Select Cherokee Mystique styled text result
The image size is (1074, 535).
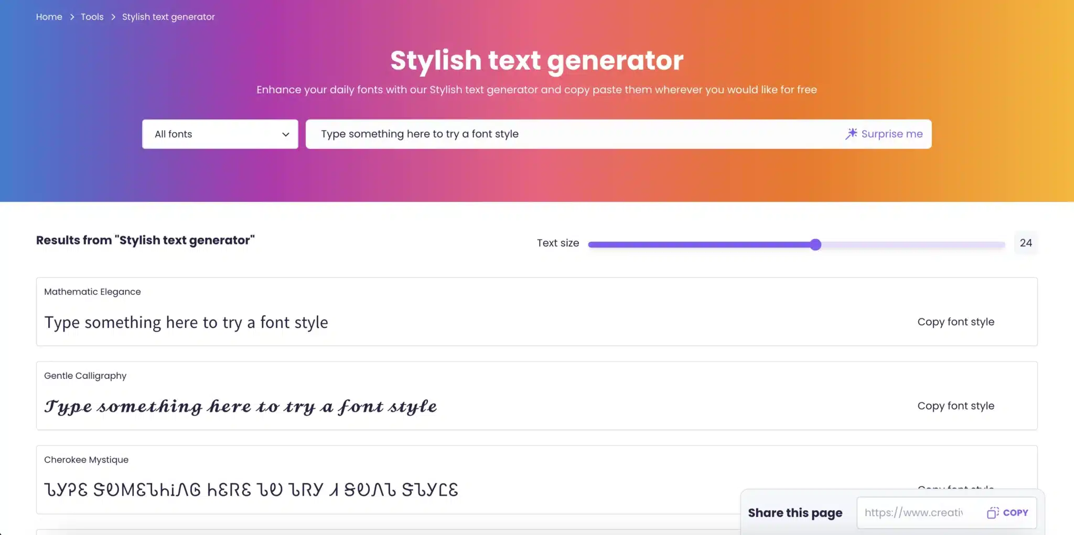point(251,490)
